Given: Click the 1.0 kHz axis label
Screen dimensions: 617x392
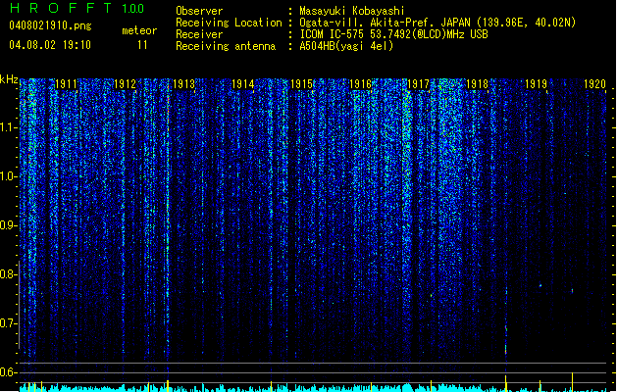Looking at the screenshot, I should click(x=9, y=176).
